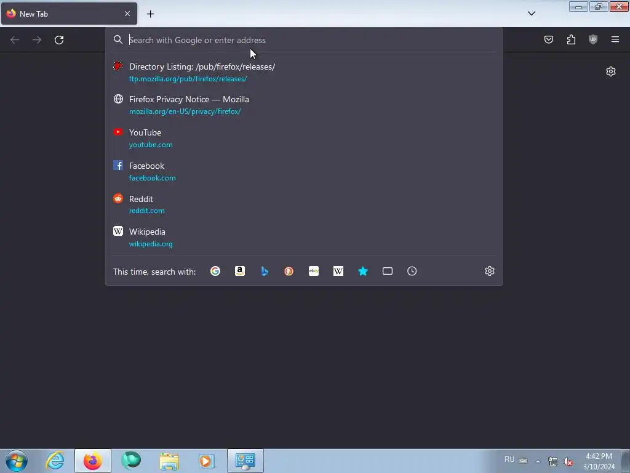Open the muted volume tray icon
The image size is (630, 473).
pyautogui.click(x=568, y=462)
